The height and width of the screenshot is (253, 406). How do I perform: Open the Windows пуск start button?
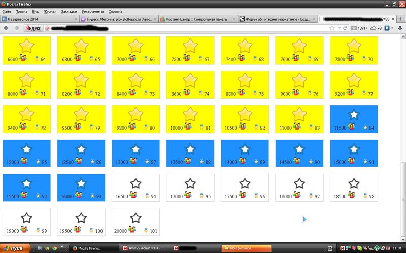pos(15,248)
